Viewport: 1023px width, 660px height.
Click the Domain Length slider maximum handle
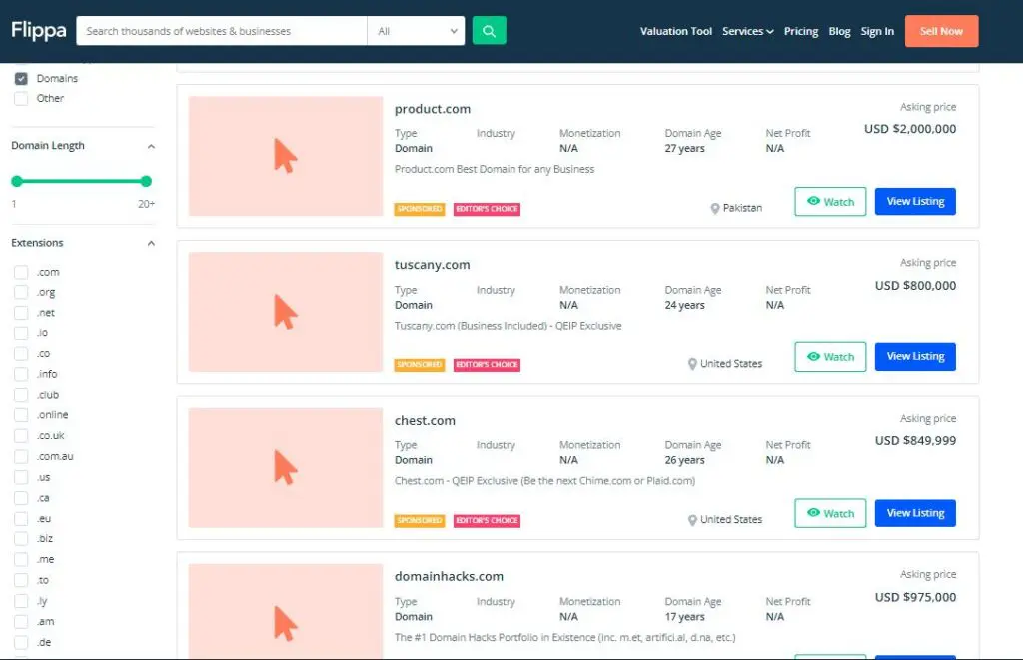pyautogui.click(x=146, y=182)
